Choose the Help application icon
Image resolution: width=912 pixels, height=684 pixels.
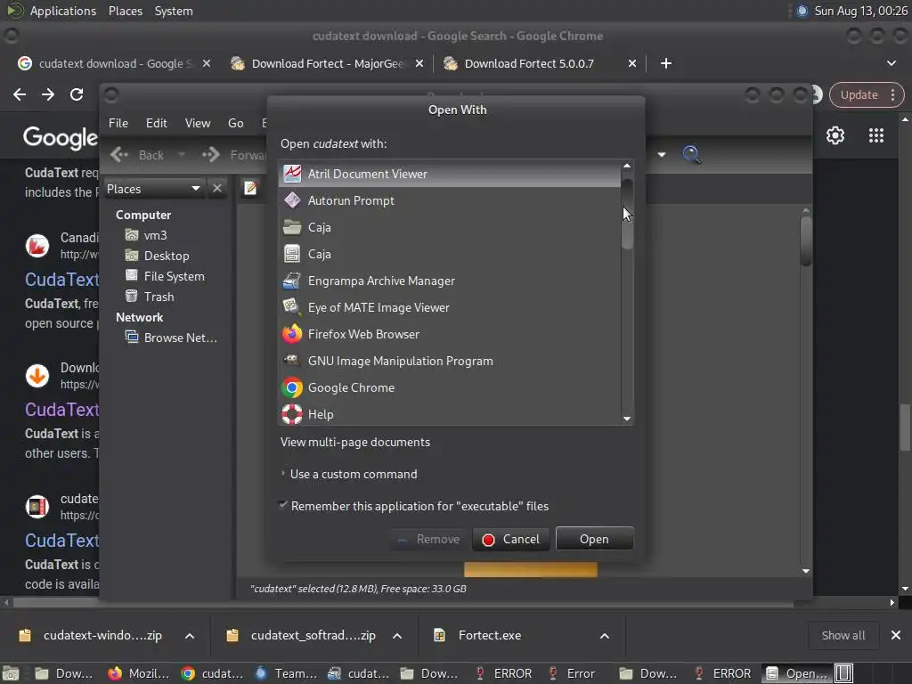click(x=292, y=415)
